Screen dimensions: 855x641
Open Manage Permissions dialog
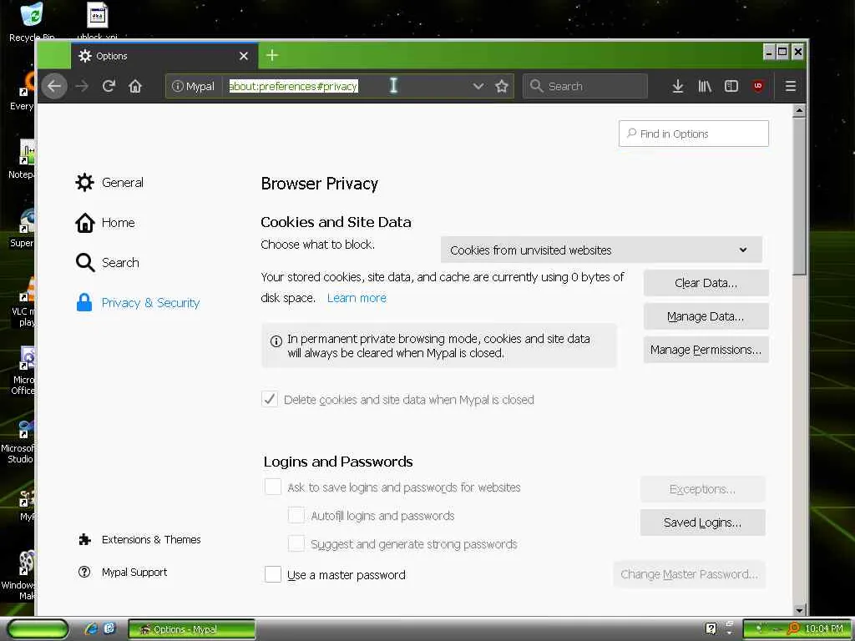click(706, 350)
